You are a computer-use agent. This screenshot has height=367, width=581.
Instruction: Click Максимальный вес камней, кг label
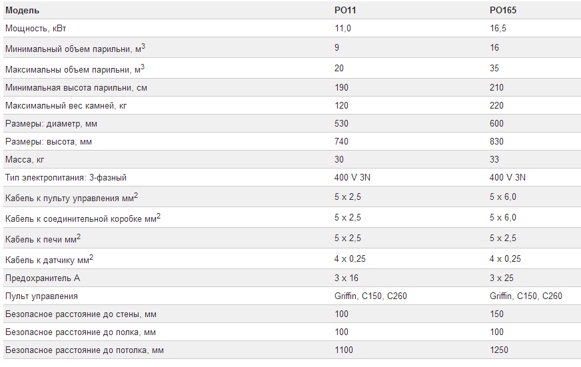66,105
